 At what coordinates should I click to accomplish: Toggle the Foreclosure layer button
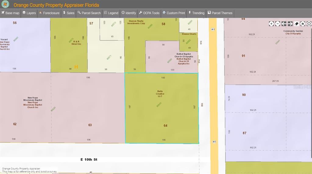pyautogui.click(x=49, y=13)
